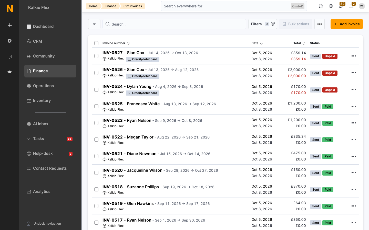Click the list view options icon beside search
Screen dimensions: 369x230
pyautogui.click(x=94, y=24)
